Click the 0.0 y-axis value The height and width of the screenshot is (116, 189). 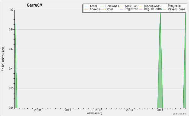click(x=11, y=108)
